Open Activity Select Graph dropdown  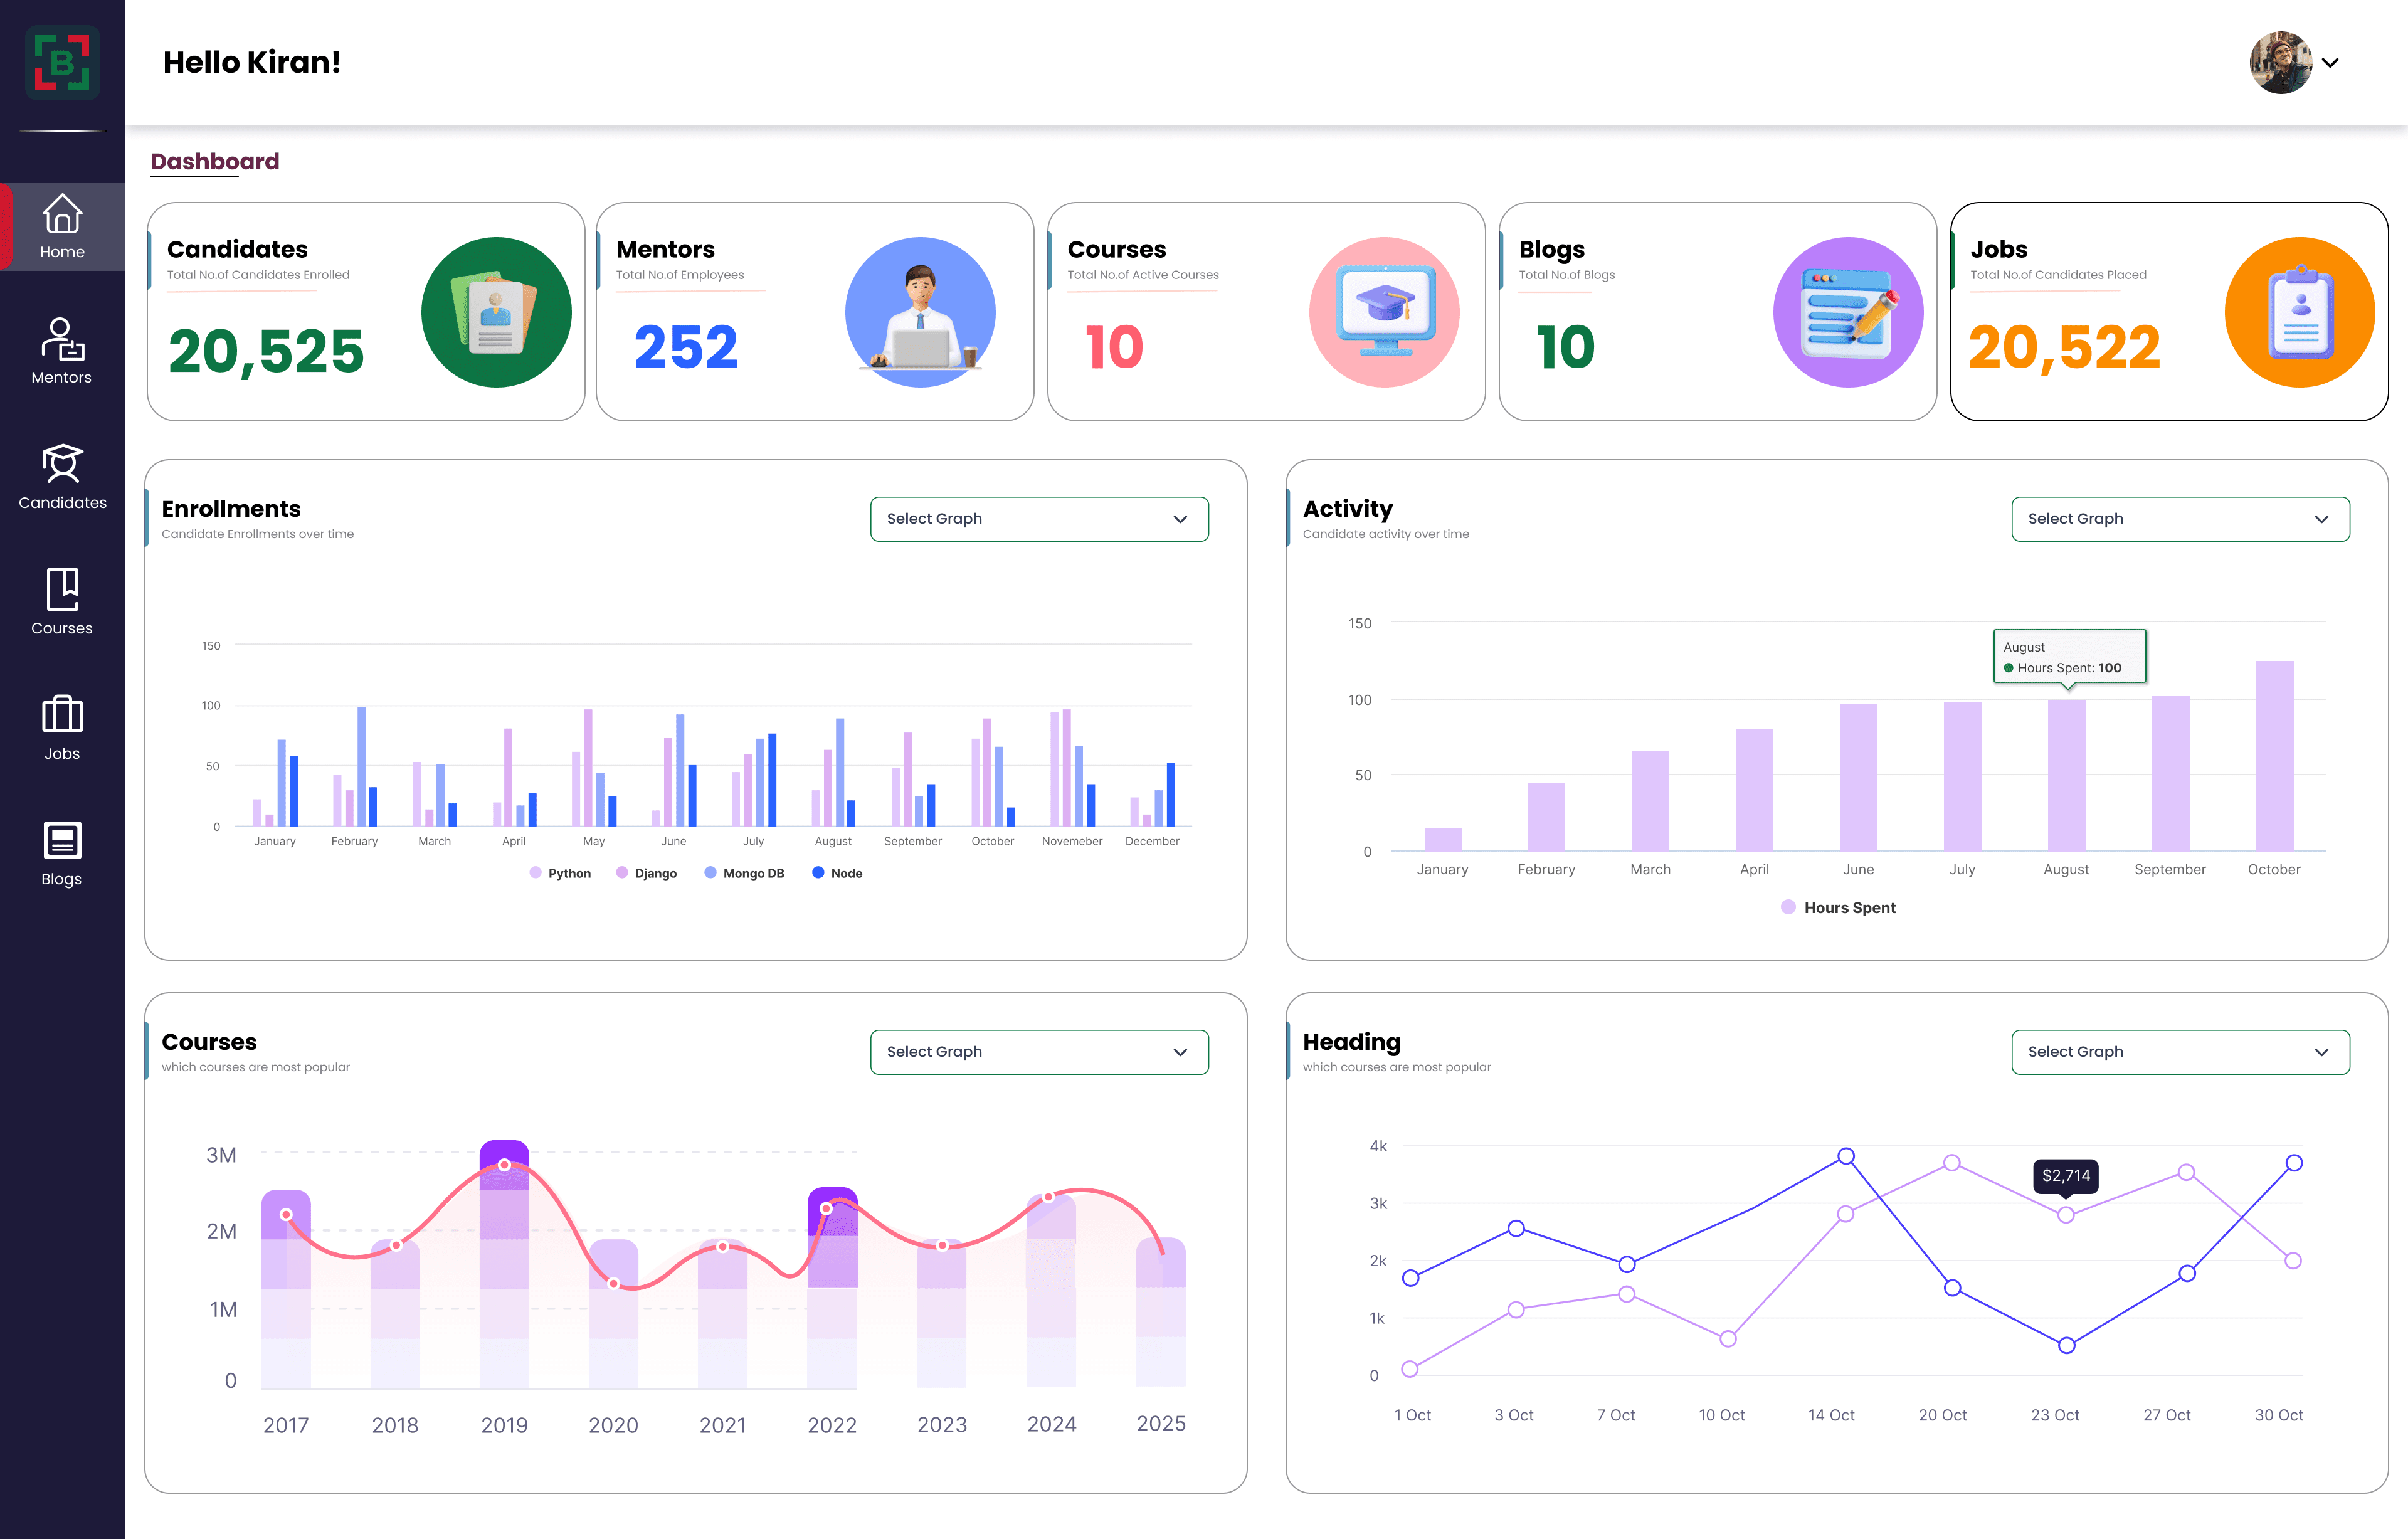click(x=2180, y=519)
